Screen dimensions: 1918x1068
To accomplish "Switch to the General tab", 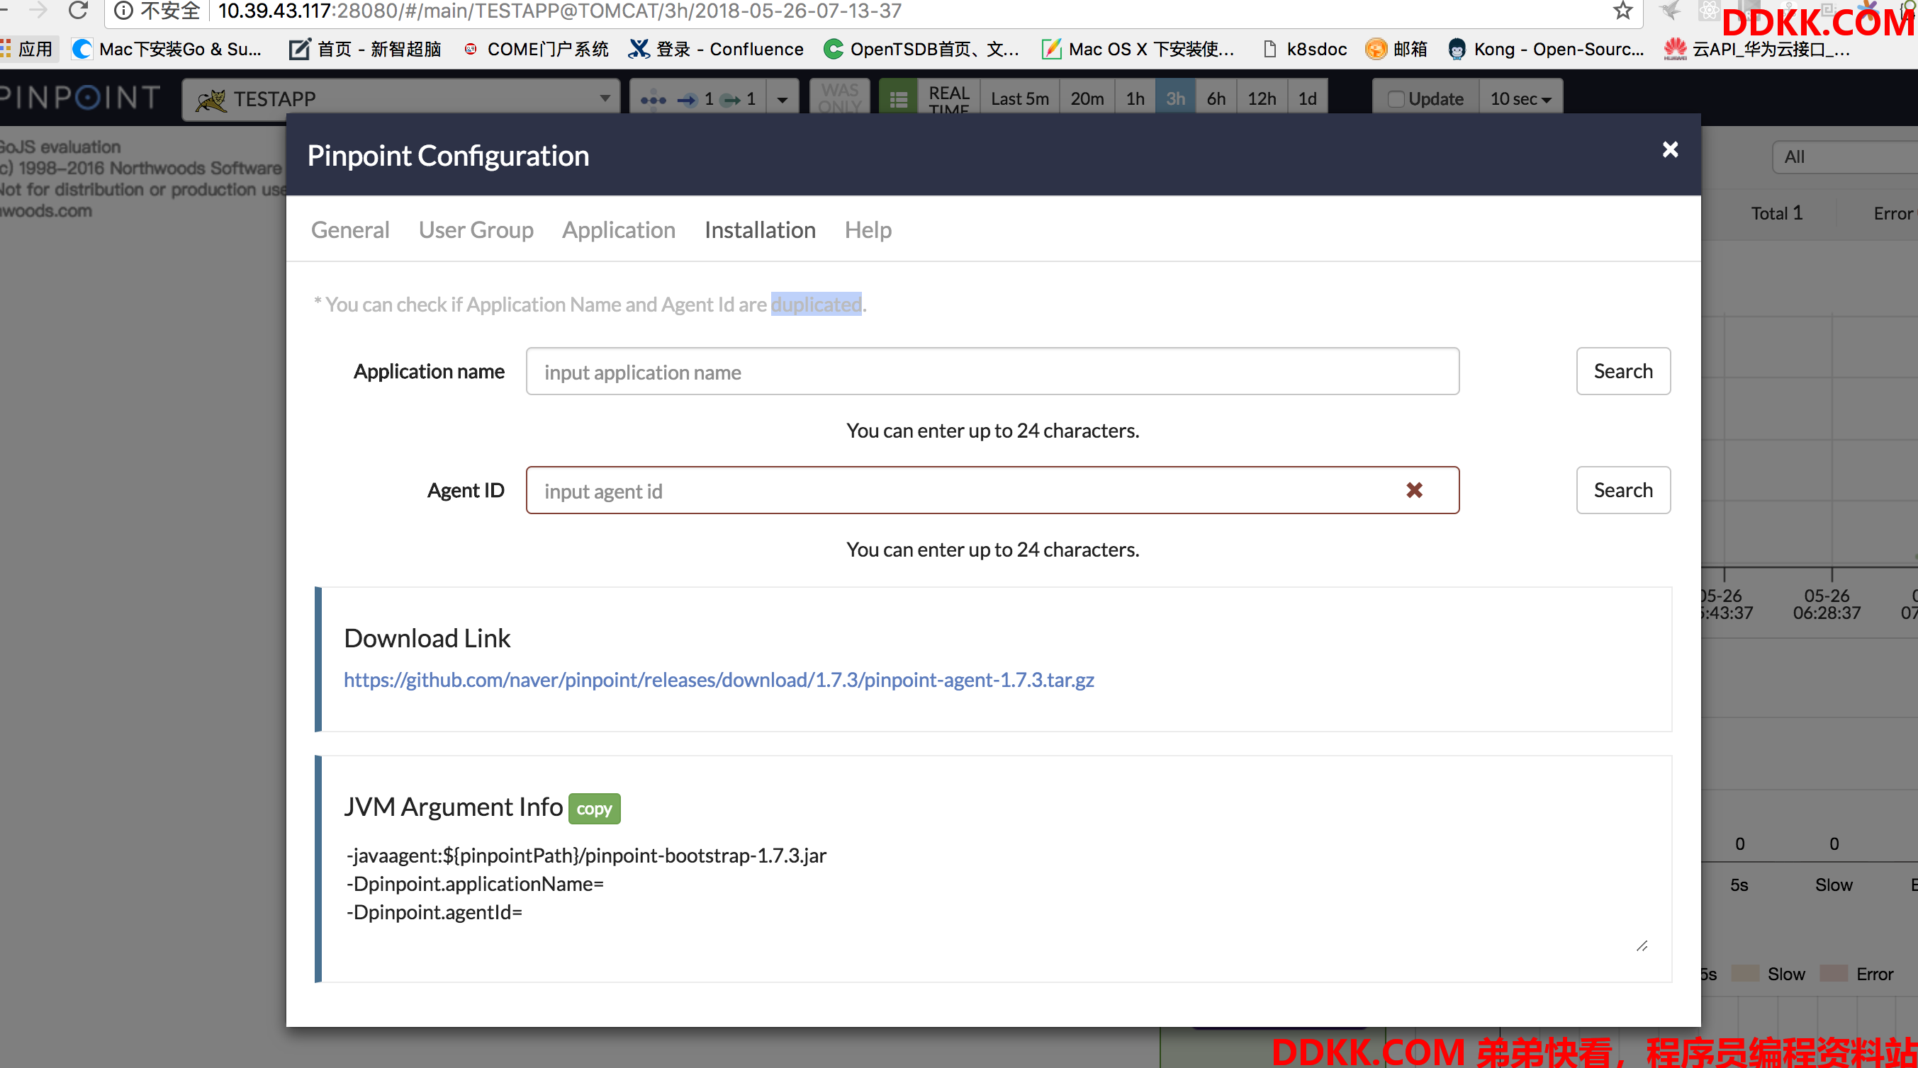I will pos(350,229).
